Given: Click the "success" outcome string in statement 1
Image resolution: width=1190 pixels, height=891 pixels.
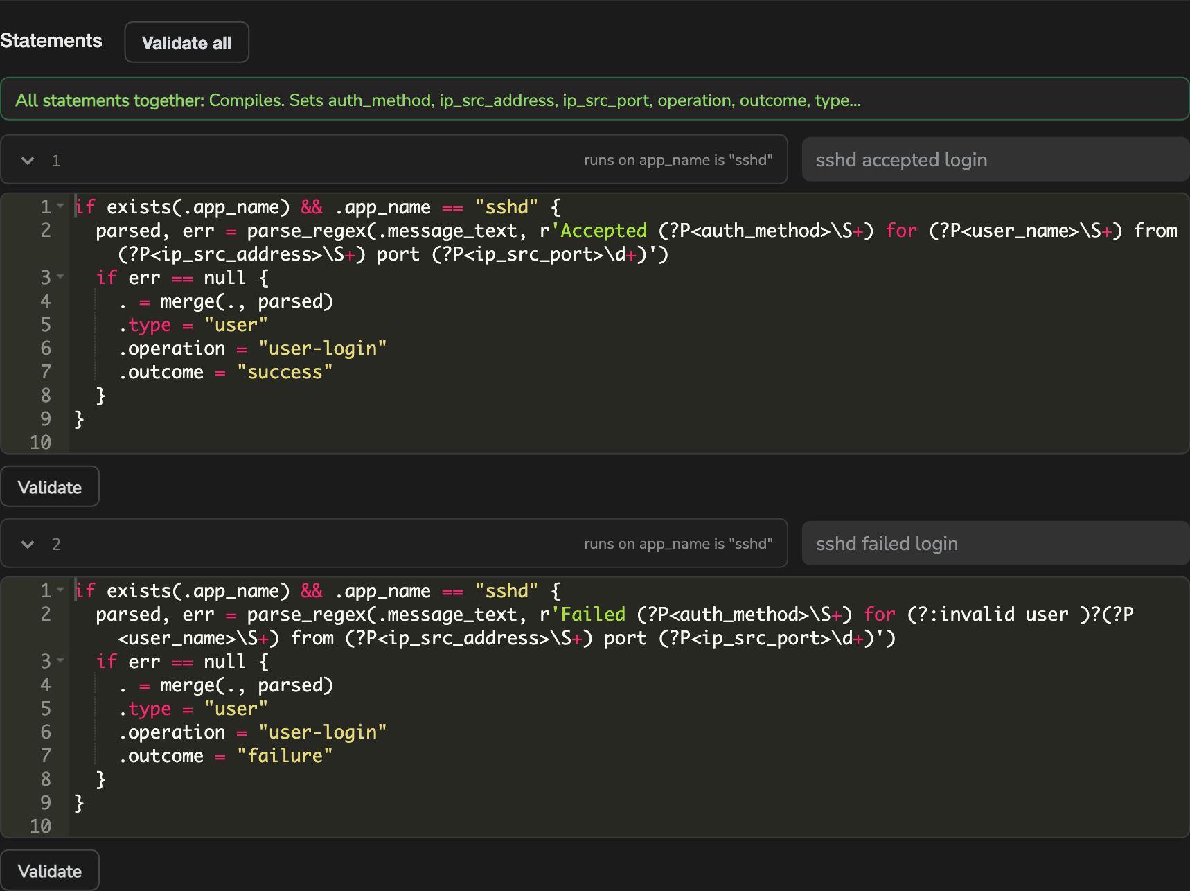Looking at the screenshot, I should point(285,372).
